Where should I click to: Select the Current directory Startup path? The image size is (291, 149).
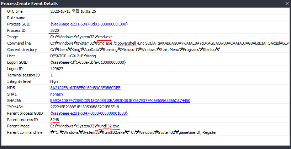click(135, 50)
